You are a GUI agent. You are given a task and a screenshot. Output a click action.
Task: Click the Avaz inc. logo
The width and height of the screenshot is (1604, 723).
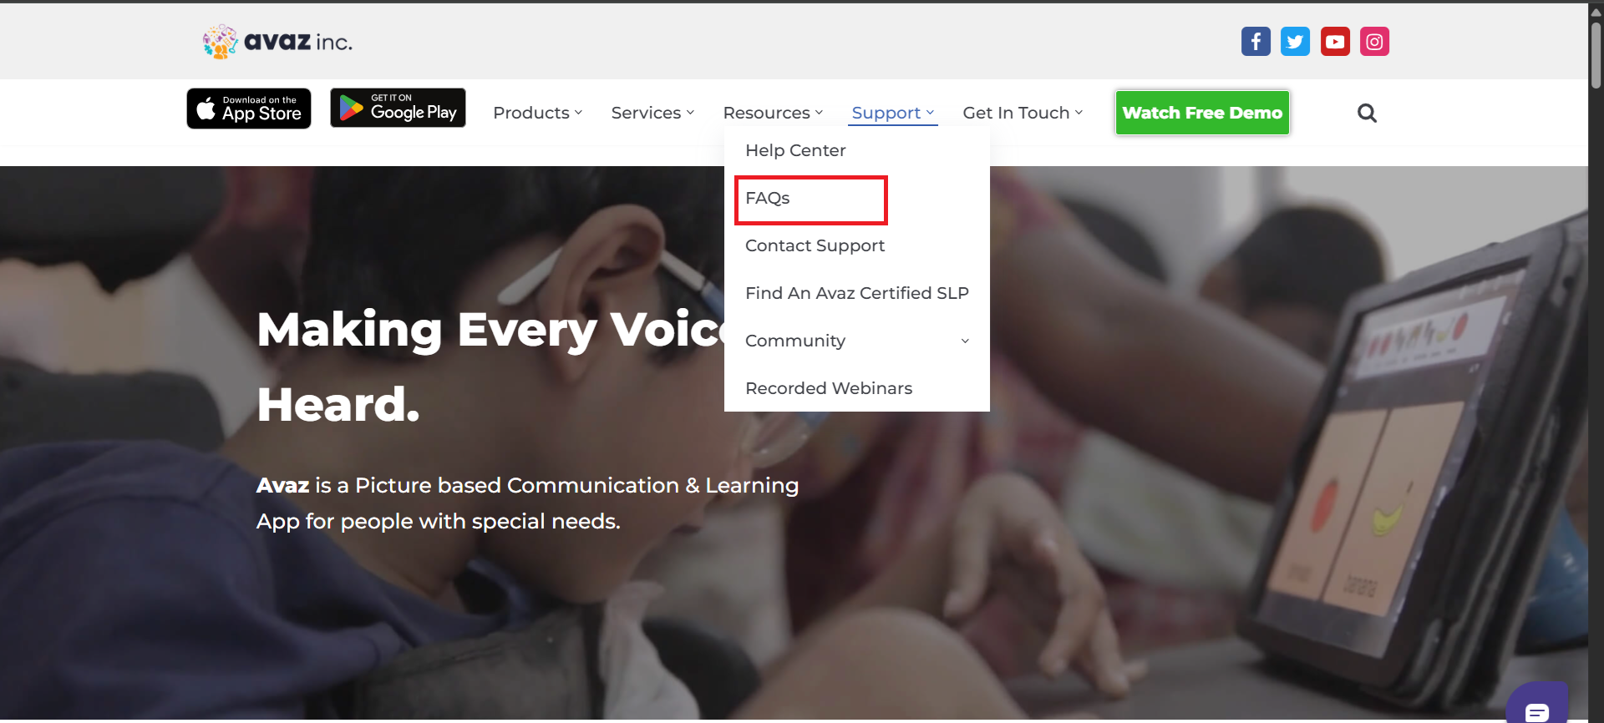pyautogui.click(x=277, y=41)
